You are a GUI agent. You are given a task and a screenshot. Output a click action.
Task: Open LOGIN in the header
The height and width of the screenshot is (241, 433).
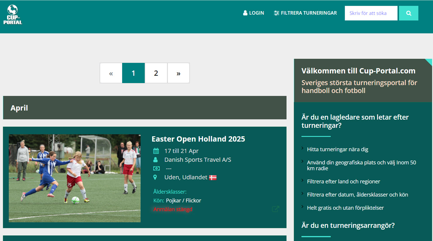pos(253,13)
